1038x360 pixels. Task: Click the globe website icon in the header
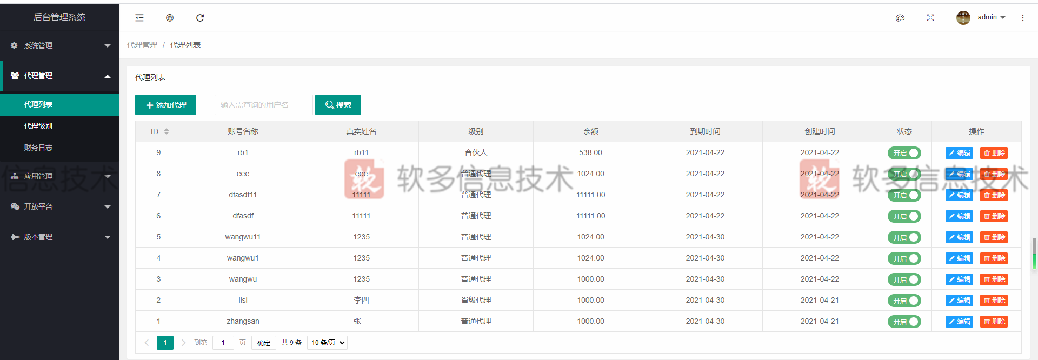click(170, 18)
